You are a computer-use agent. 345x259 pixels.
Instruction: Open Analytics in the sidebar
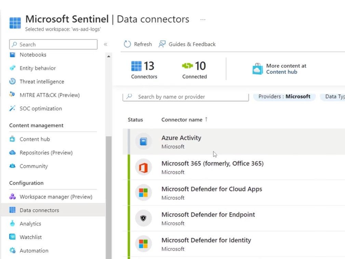[x=30, y=223]
